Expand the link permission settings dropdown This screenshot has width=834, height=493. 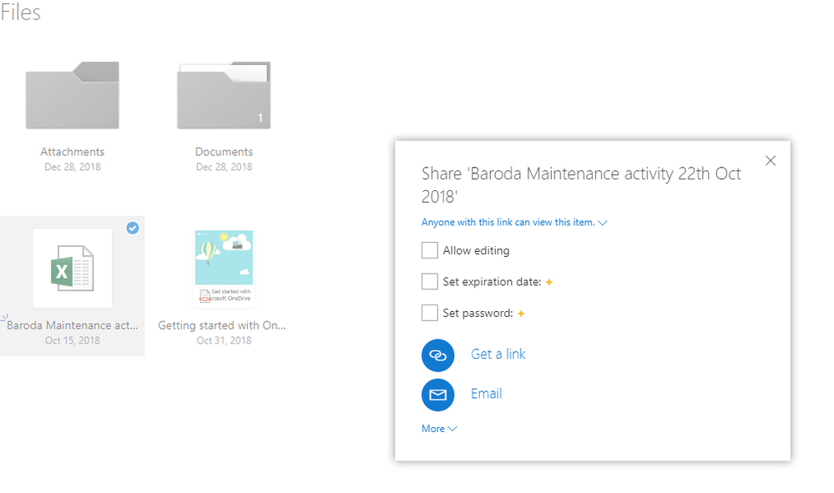513,223
